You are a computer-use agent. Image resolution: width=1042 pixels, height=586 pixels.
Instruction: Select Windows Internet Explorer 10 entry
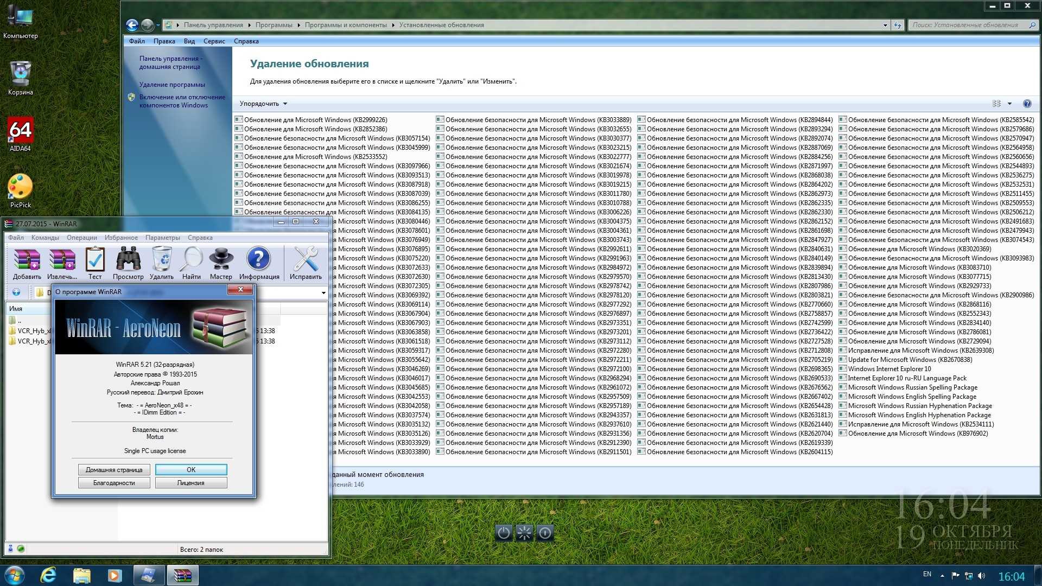[x=885, y=369]
